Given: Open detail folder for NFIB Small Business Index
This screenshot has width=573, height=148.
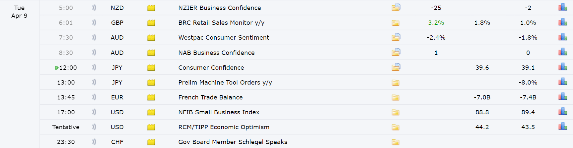Looking at the screenshot, I should click(395, 112).
